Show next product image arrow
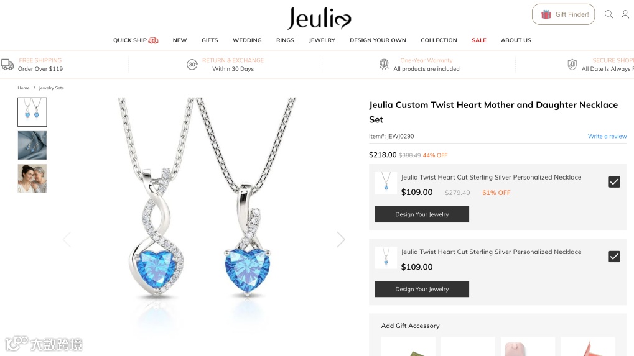The height and width of the screenshot is (356, 634). click(x=341, y=239)
